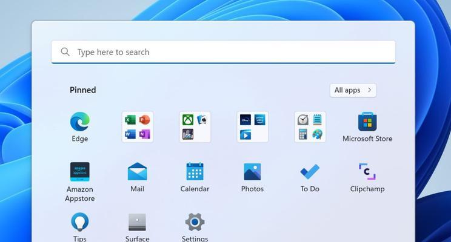This screenshot has width=451, height=242.
Task: Open the Excel app in Office folder
Action: click(x=130, y=120)
